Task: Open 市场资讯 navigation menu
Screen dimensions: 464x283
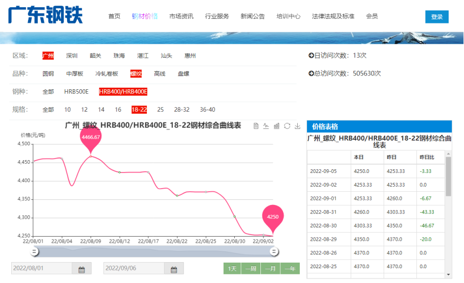Action: click(181, 16)
